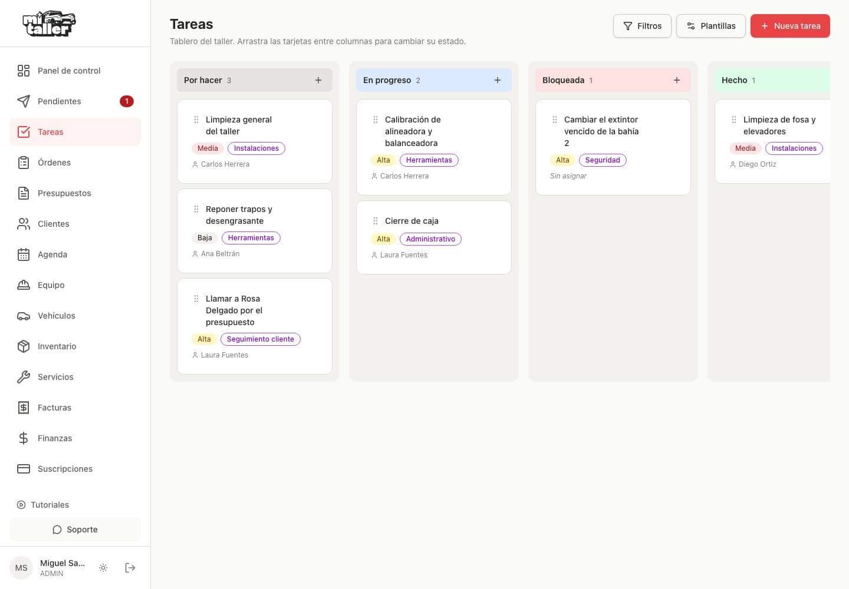Add a task to Por hacer column

pyautogui.click(x=318, y=80)
